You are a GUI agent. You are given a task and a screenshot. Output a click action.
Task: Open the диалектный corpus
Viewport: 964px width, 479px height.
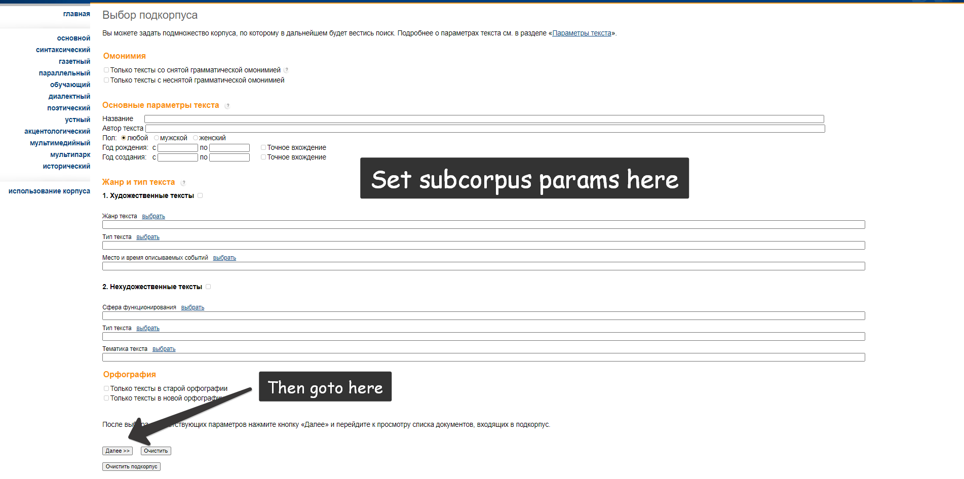click(69, 96)
